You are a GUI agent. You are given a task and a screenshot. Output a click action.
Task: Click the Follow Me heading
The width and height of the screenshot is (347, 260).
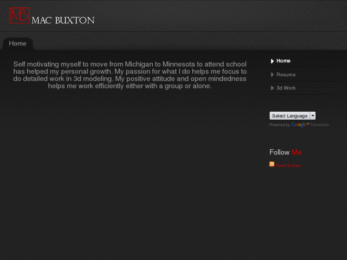[x=285, y=152]
